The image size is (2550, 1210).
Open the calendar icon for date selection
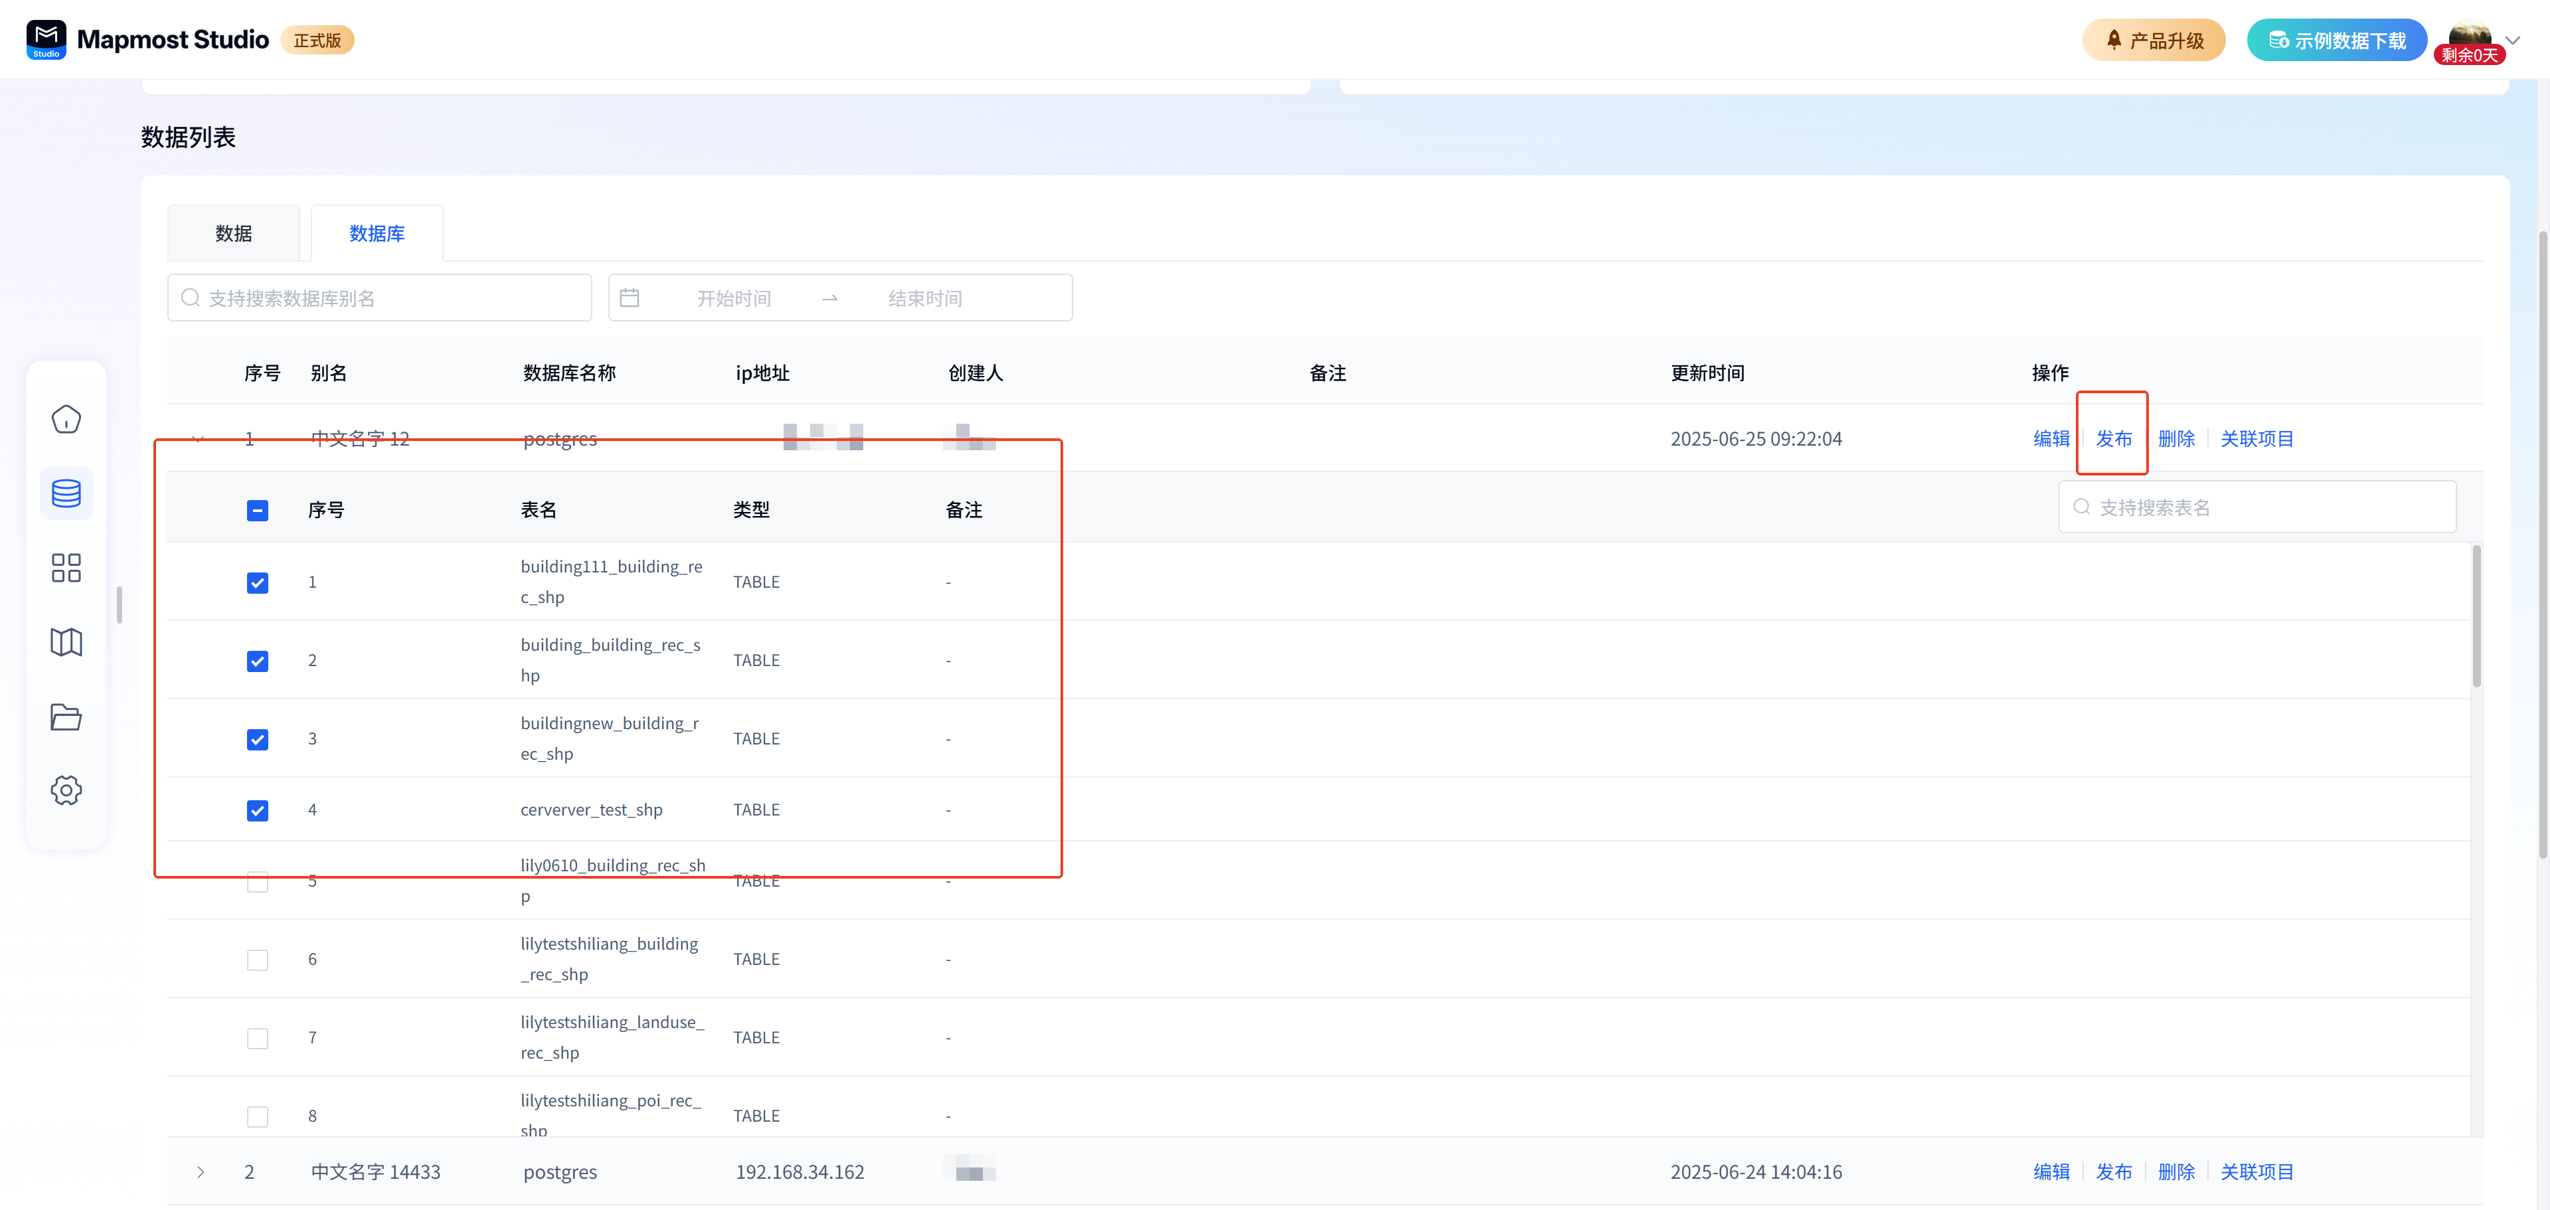[631, 297]
